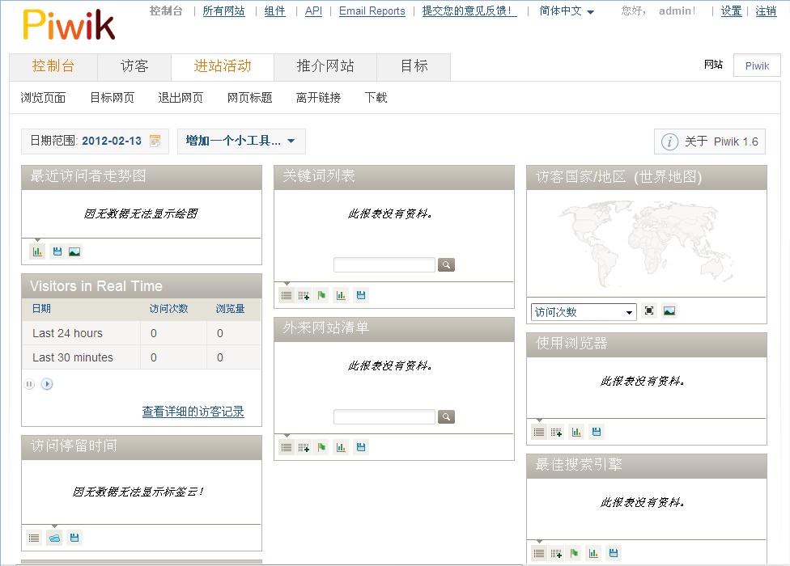
Task: Click export save icon in 访问停留时间 widget
Action: [x=74, y=539]
